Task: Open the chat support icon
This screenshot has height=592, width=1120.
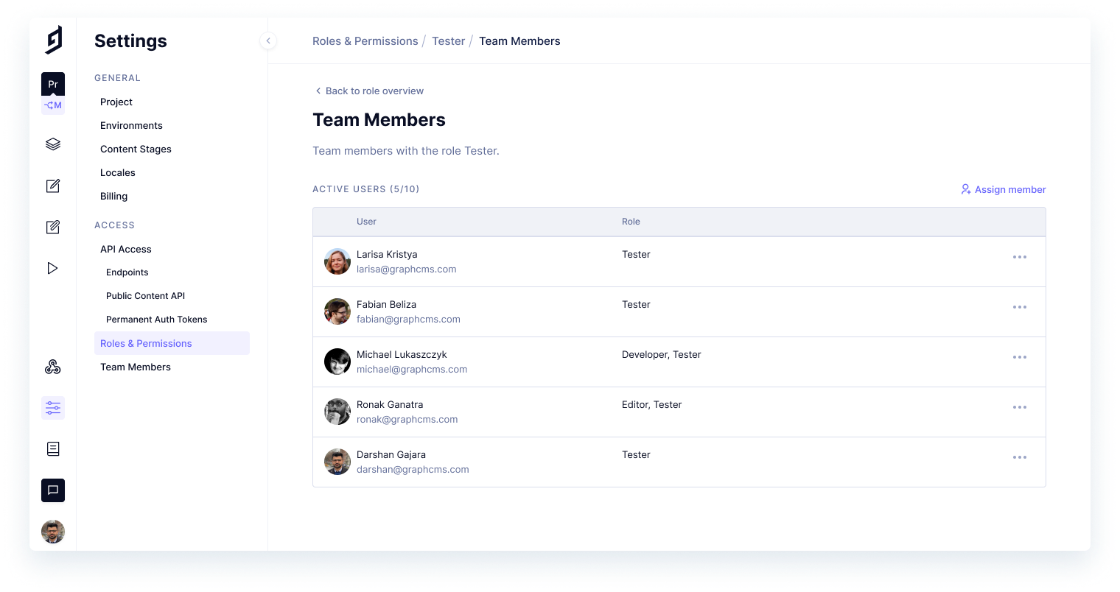Action: [x=53, y=490]
